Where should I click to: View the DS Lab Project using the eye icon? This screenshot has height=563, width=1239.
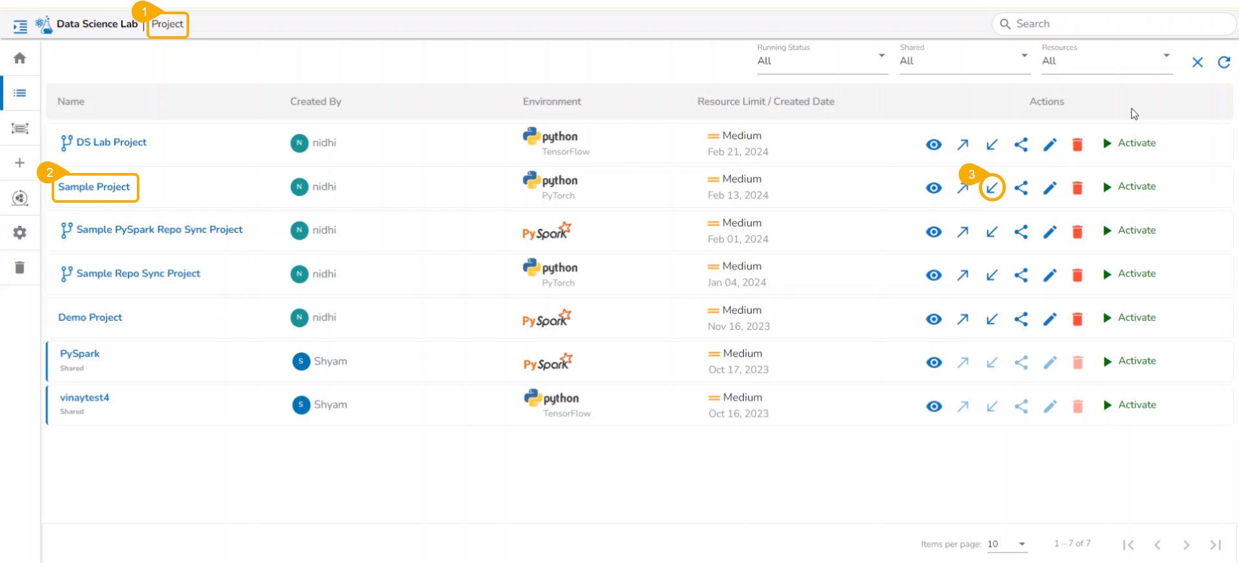point(934,145)
